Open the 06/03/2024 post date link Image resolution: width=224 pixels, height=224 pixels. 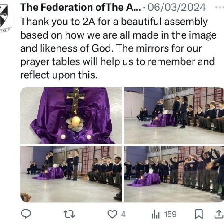[176, 8]
